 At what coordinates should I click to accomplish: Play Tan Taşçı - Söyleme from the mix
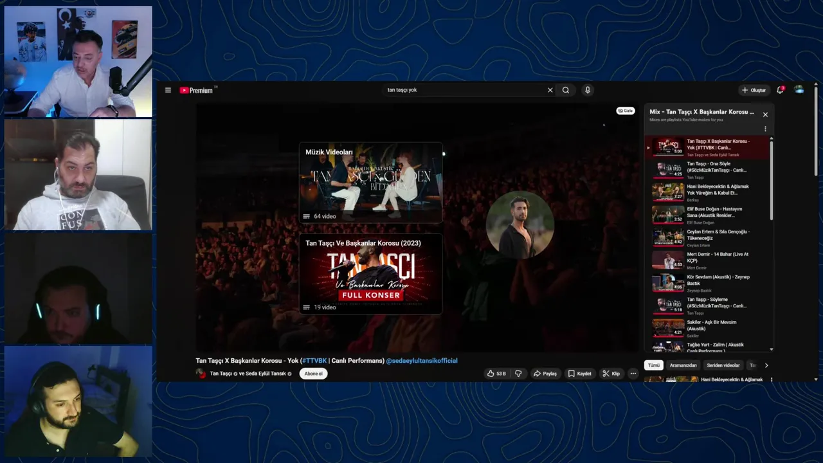click(x=708, y=306)
